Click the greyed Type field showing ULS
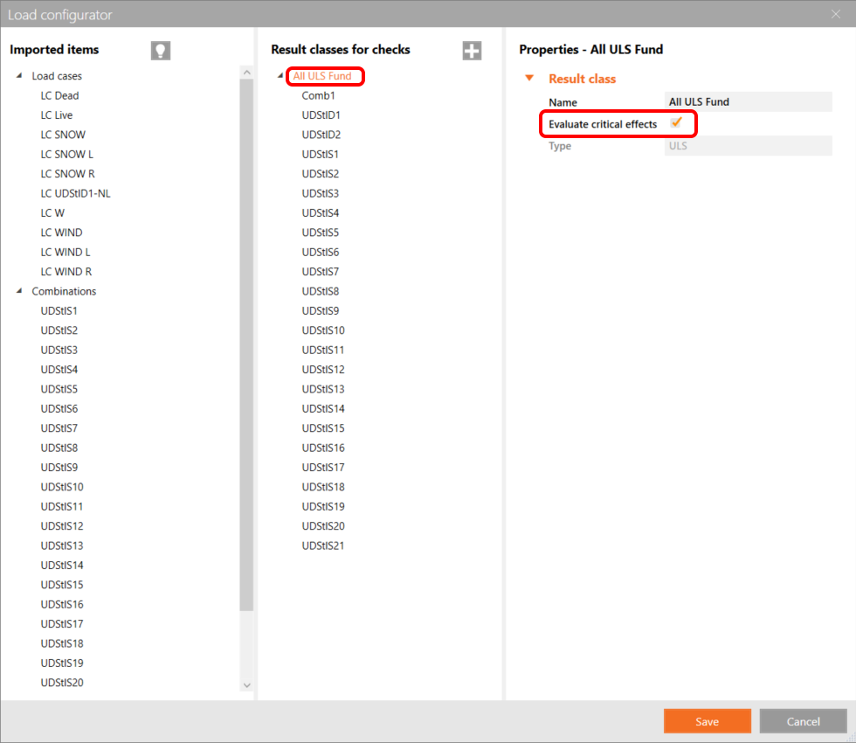Viewport: 856px width, 743px height. point(749,145)
